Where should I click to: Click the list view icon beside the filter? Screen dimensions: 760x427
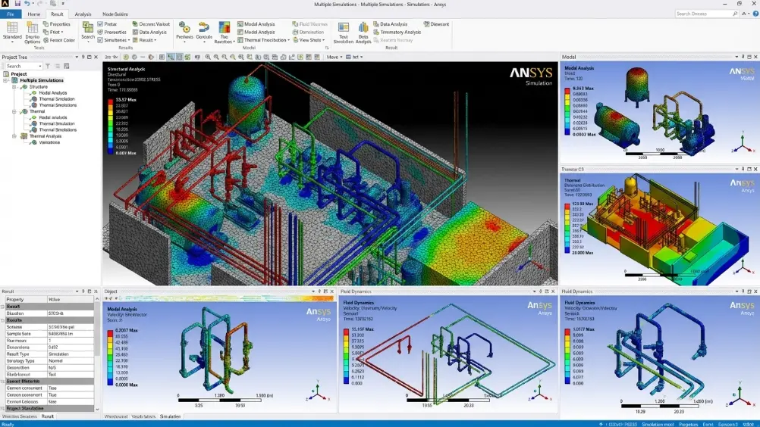click(x=57, y=66)
